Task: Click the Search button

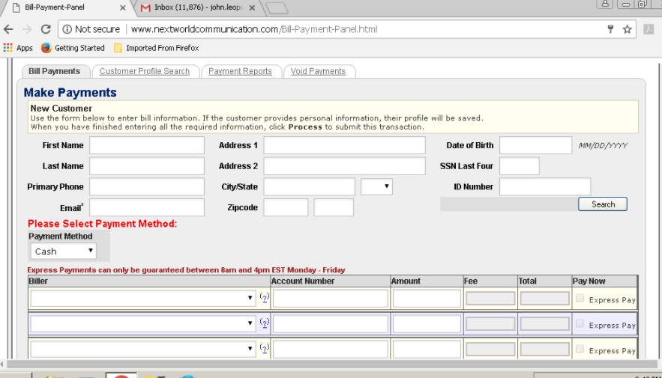Action: (603, 204)
